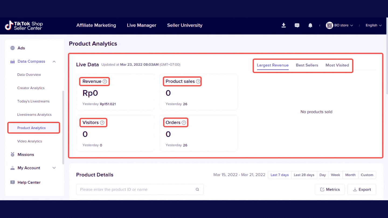Switch to the Best Sellers tab
The width and height of the screenshot is (388, 218).
point(307,65)
